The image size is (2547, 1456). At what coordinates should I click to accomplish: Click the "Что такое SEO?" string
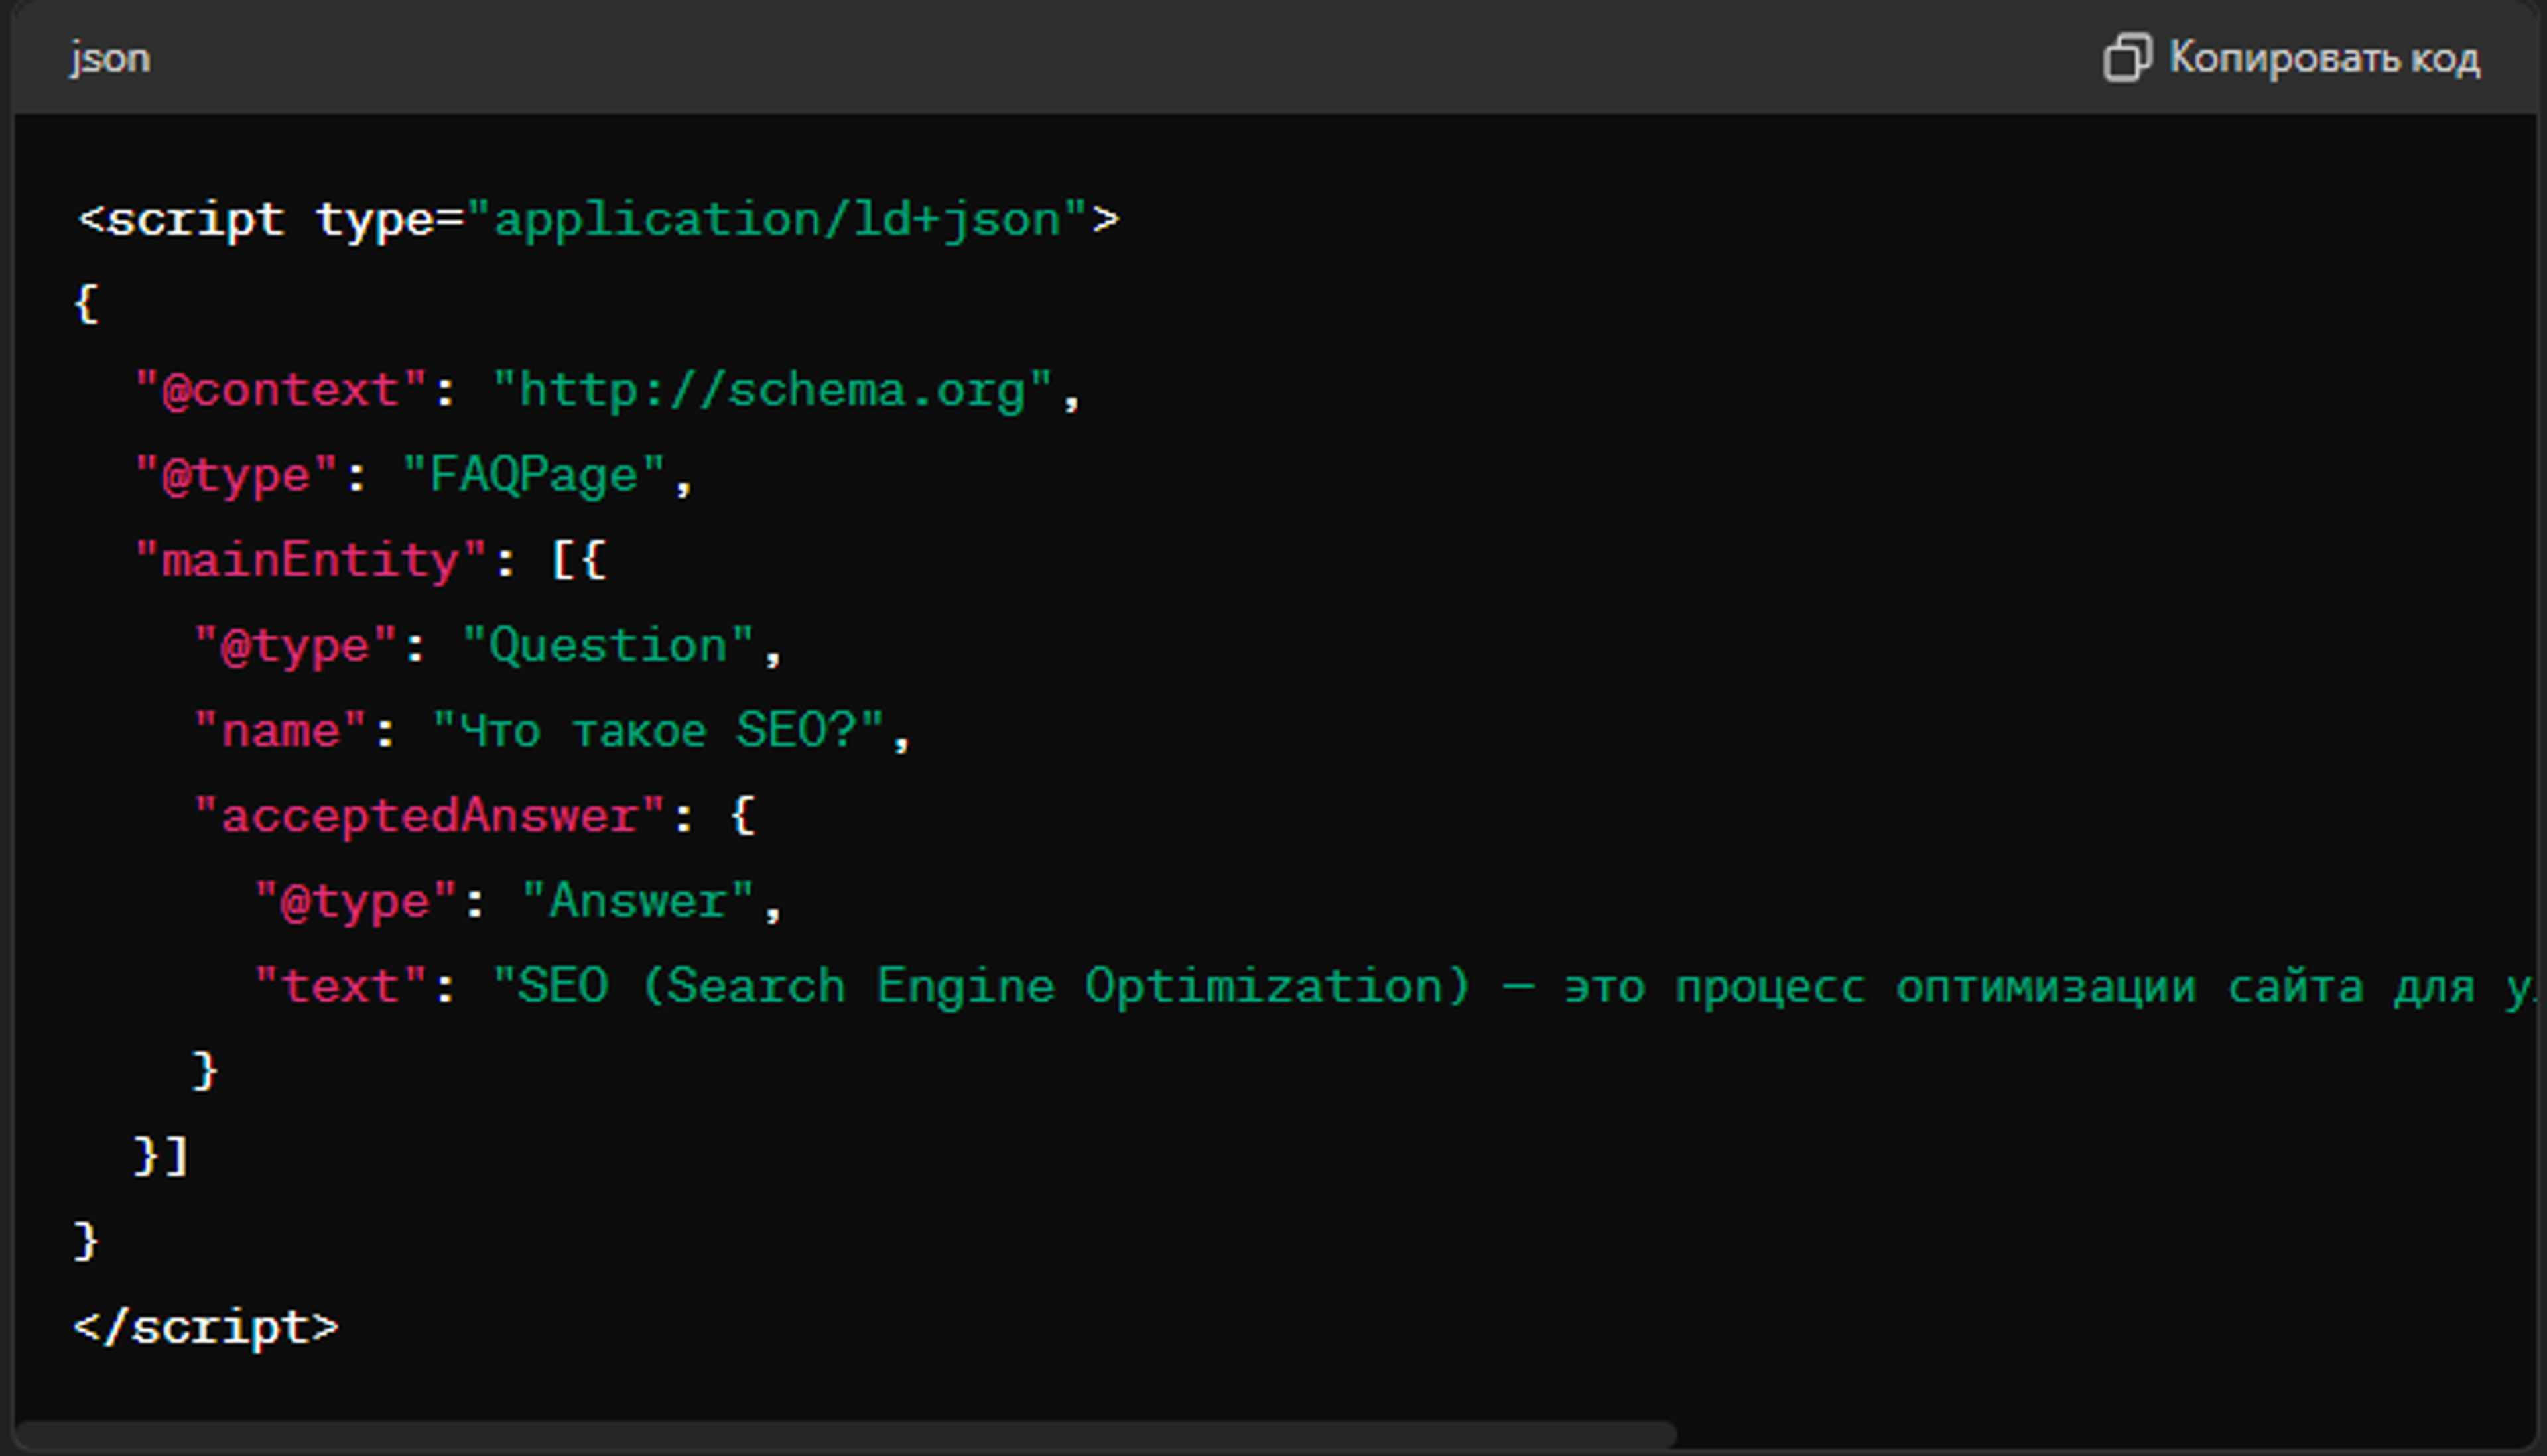click(658, 731)
